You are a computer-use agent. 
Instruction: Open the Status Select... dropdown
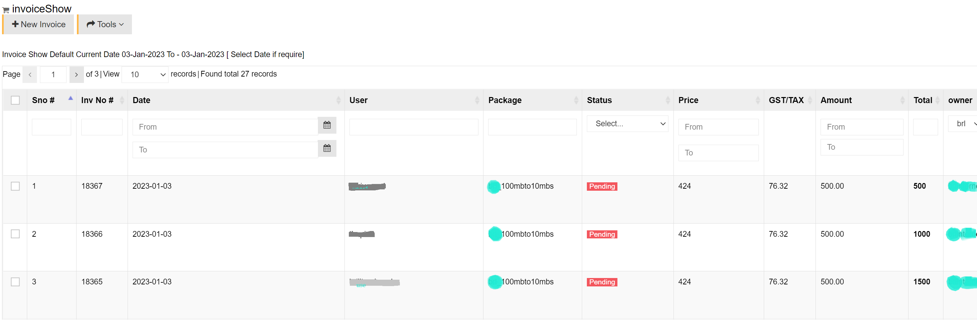click(627, 124)
